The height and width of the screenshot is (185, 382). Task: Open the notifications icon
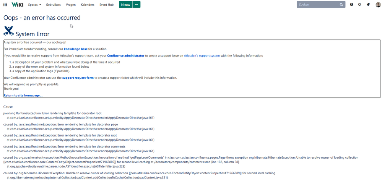[368, 5]
